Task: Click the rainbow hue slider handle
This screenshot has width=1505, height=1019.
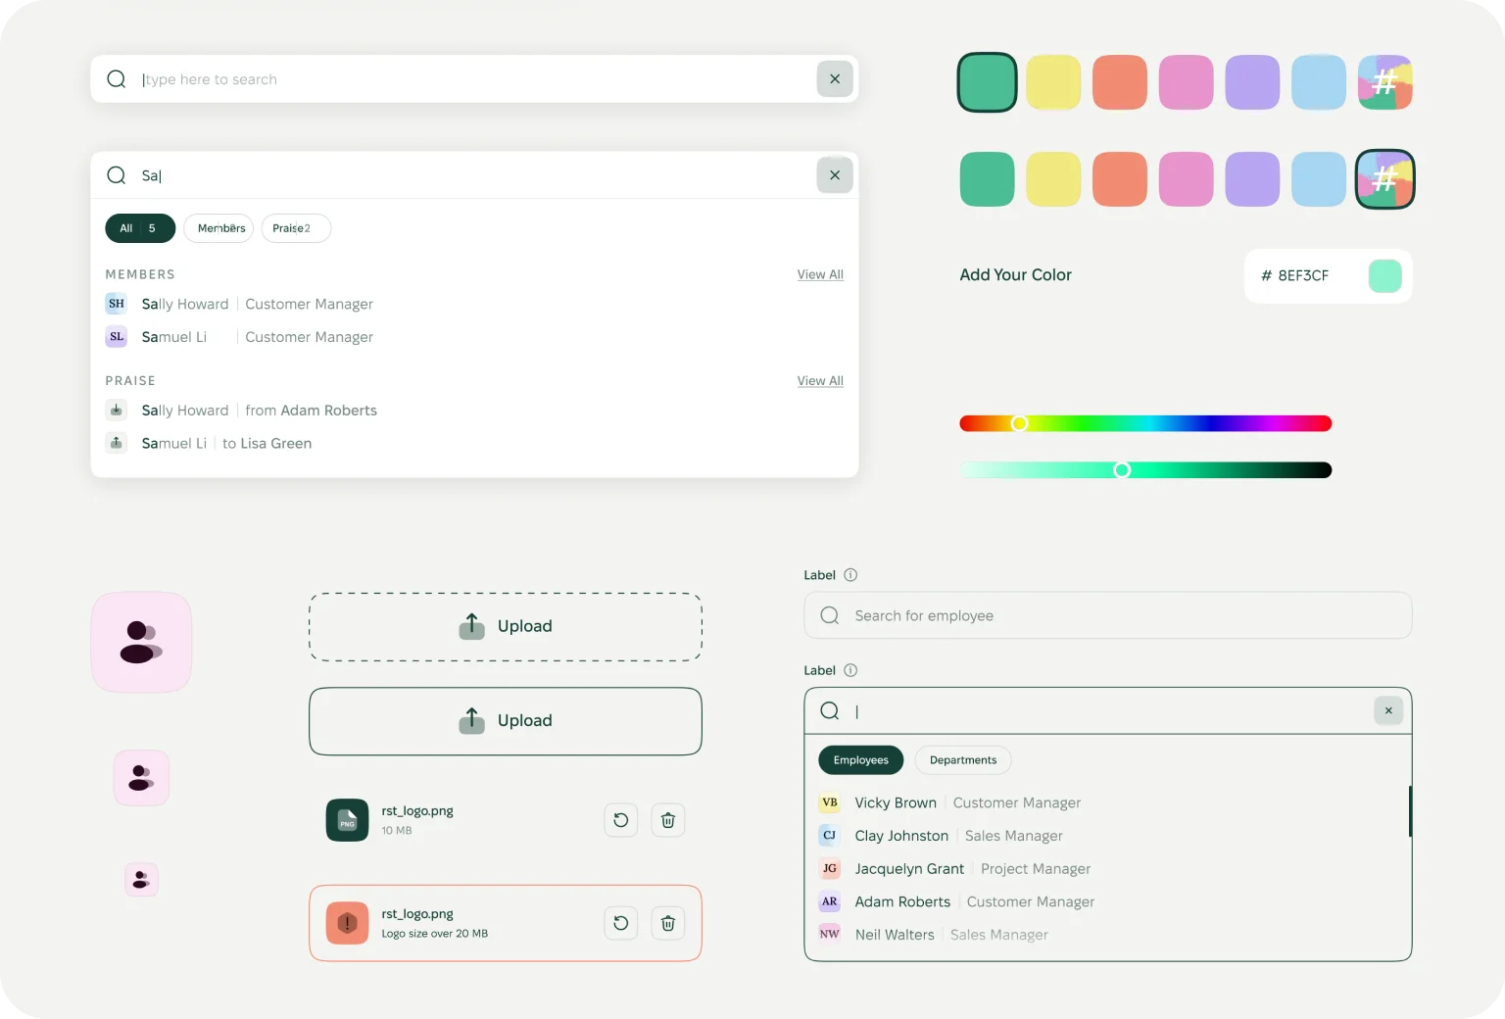Action: (x=1019, y=423)
